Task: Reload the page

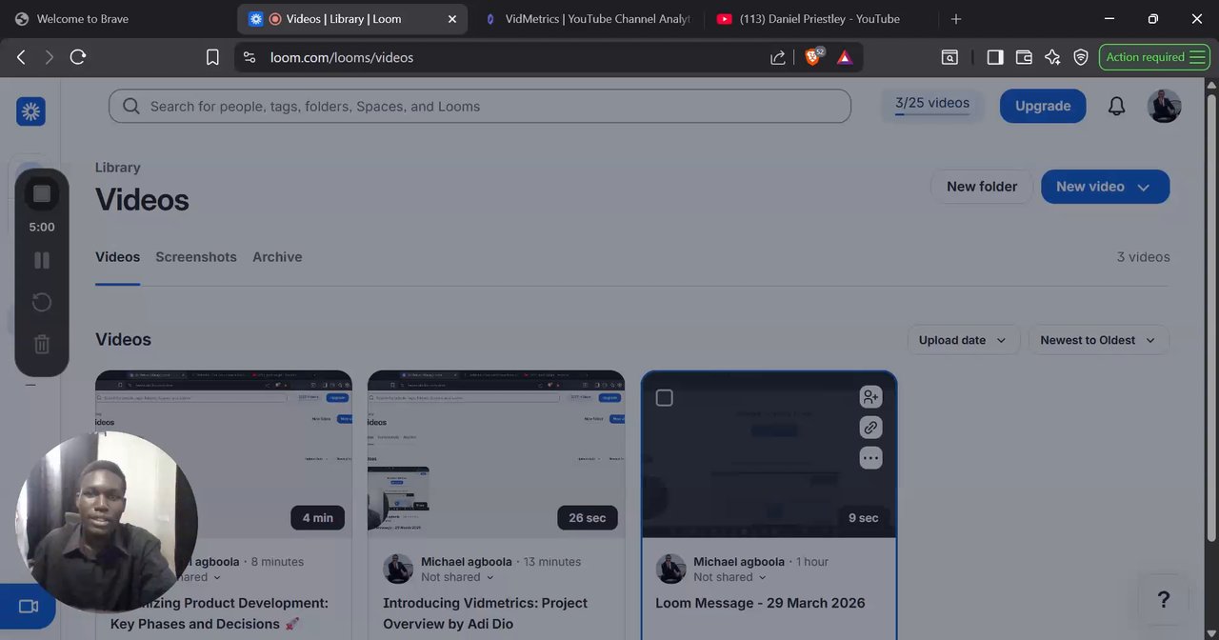Action: [78, 57]
